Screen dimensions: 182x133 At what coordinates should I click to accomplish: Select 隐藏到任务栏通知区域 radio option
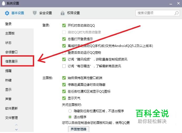[x=70, y=111]
